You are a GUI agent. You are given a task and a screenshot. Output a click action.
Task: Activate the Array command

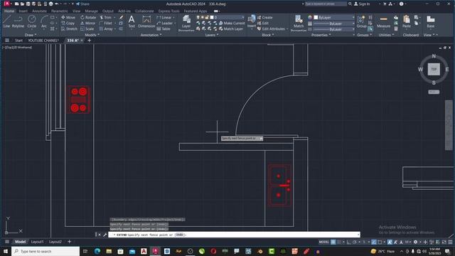pyautogui.click(x=106, y=29)
